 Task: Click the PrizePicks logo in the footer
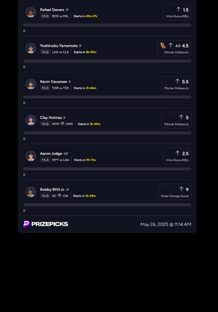(x=46, y=224)
